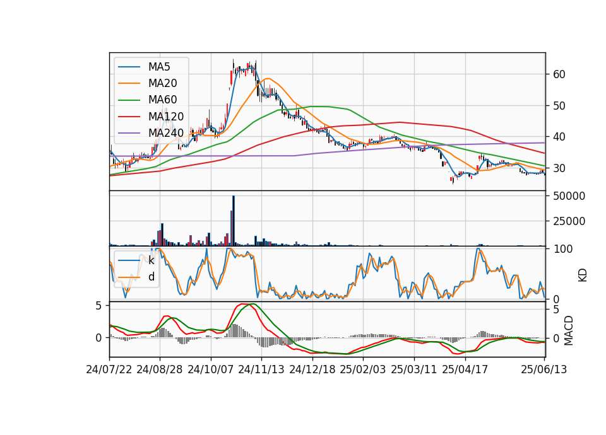Click the KD axis title label

pyautogui.click(x=583, y=275)
